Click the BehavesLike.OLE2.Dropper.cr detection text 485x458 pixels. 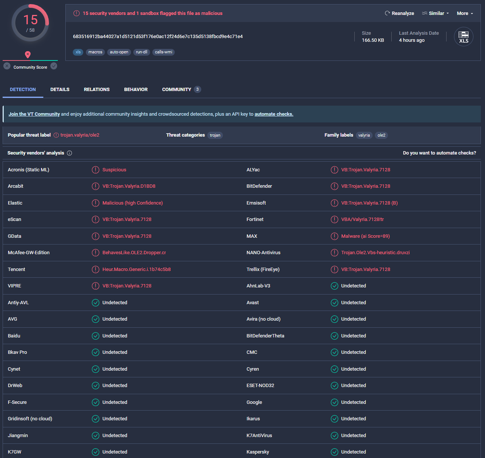click(x=134, y=253)
